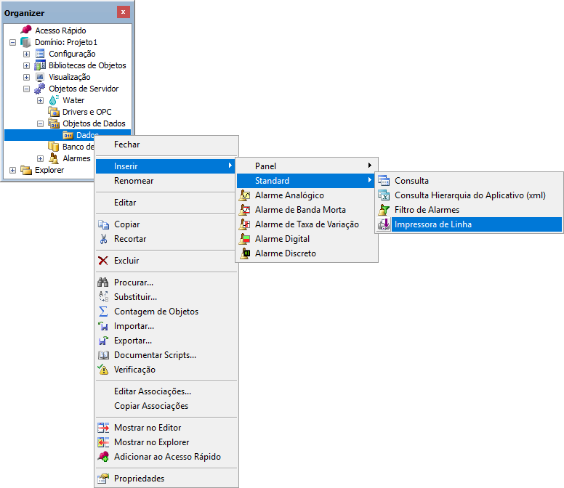The height and width of the screenshot is (488, 564).
Task: Click the red Excluir X icon
Action: (x=103, y=261)
